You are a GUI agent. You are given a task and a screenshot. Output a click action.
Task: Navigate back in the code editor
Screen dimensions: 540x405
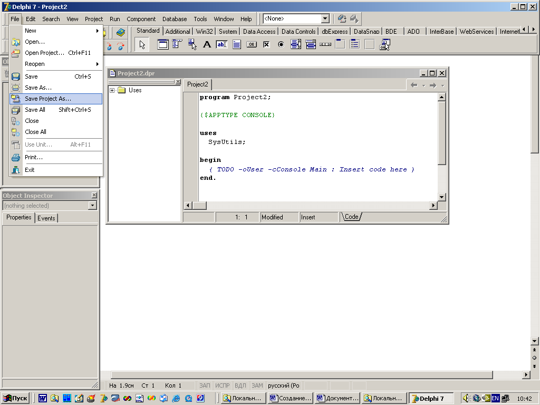point(414,85)
